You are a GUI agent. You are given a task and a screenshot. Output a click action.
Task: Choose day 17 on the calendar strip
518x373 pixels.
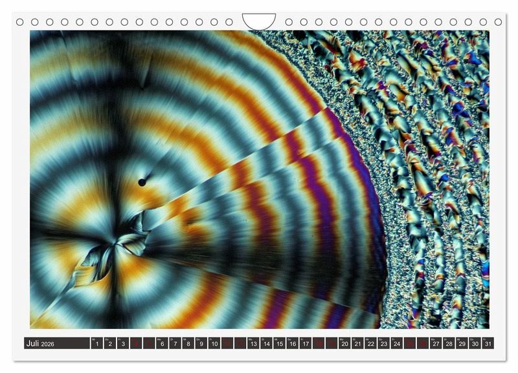[306, 343]
